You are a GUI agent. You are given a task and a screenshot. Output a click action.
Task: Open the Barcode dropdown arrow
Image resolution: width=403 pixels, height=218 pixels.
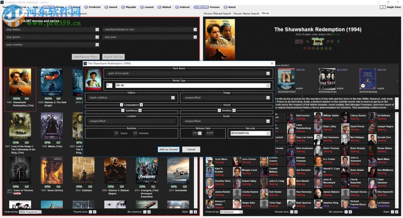(268, 133)
